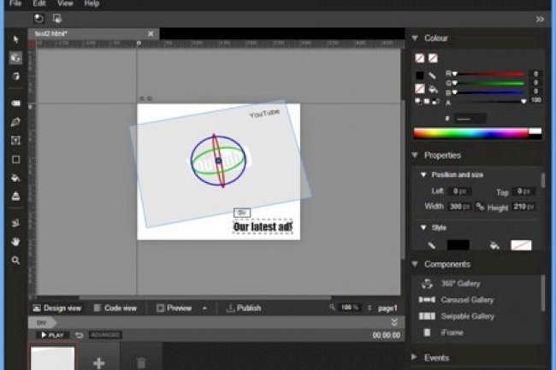Select the Paint bucket fill tool

[15, 178]
